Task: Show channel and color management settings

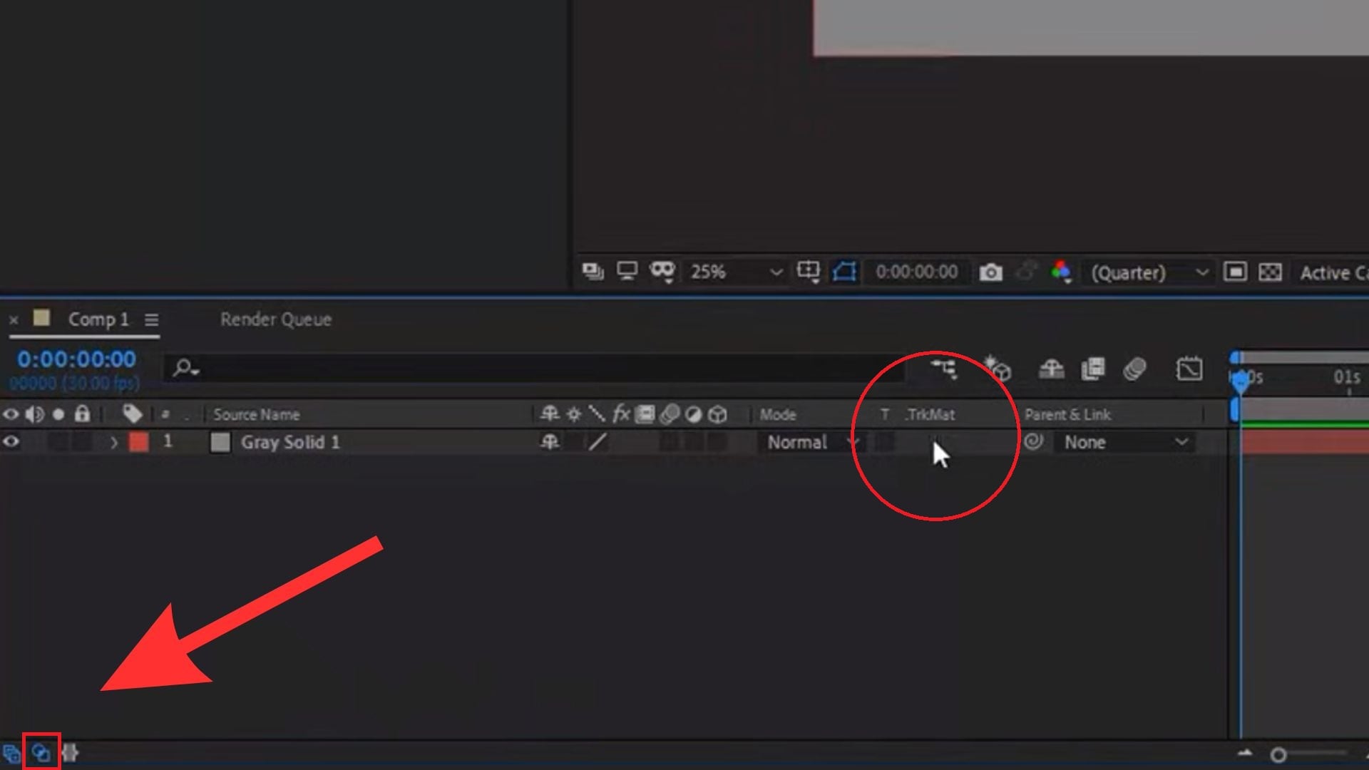Action: tap(1062, 272)
